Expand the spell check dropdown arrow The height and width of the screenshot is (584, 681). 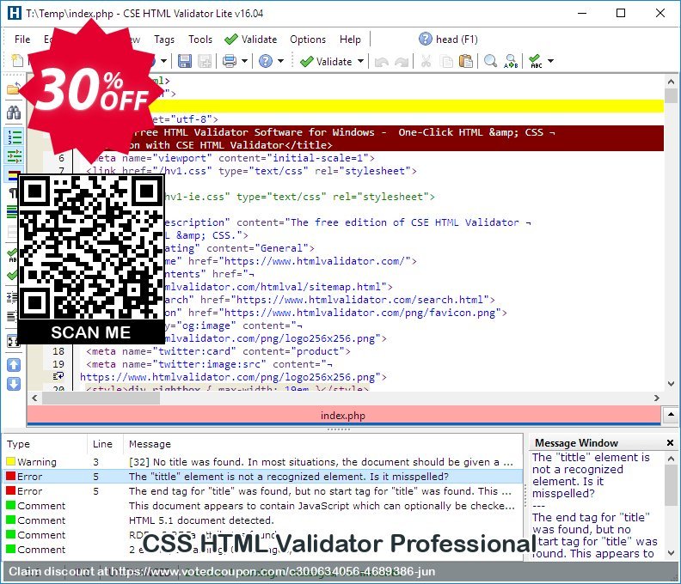point(550,61)
